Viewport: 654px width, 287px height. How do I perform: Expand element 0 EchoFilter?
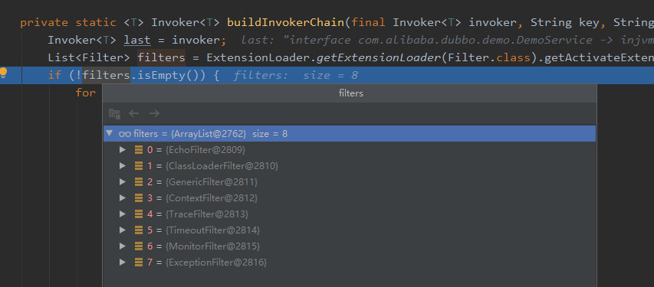(122, 149)
